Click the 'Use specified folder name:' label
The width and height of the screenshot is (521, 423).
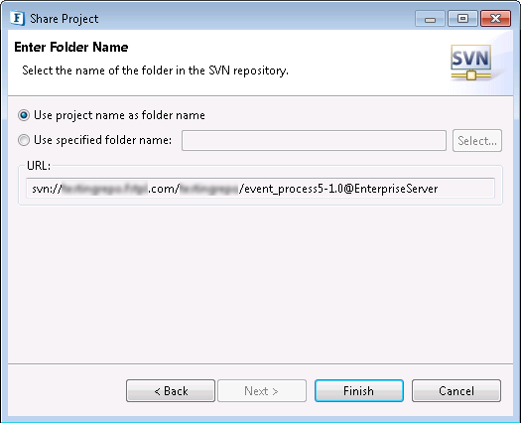(102, 140)
